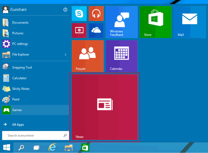The height and width of the screenshot is (153, 208).
Task: Open the Pictures folder
Action: pyautogui.click(x=35, y=33)
